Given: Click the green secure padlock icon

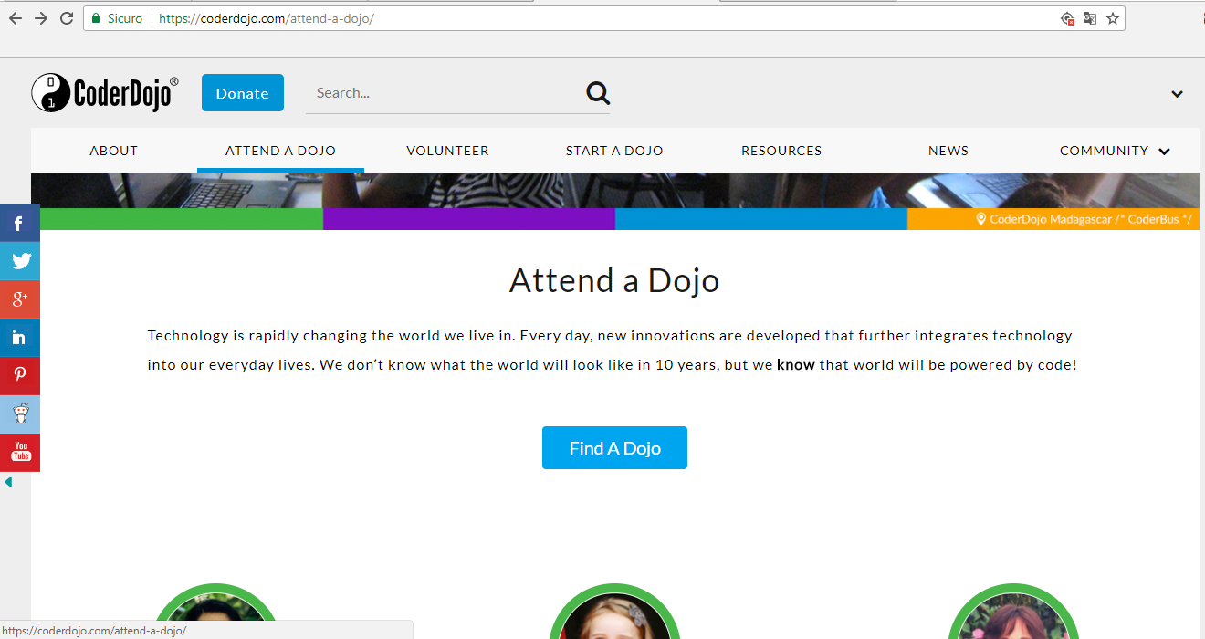Looking at the screenshot, I should tap(96, 18).
